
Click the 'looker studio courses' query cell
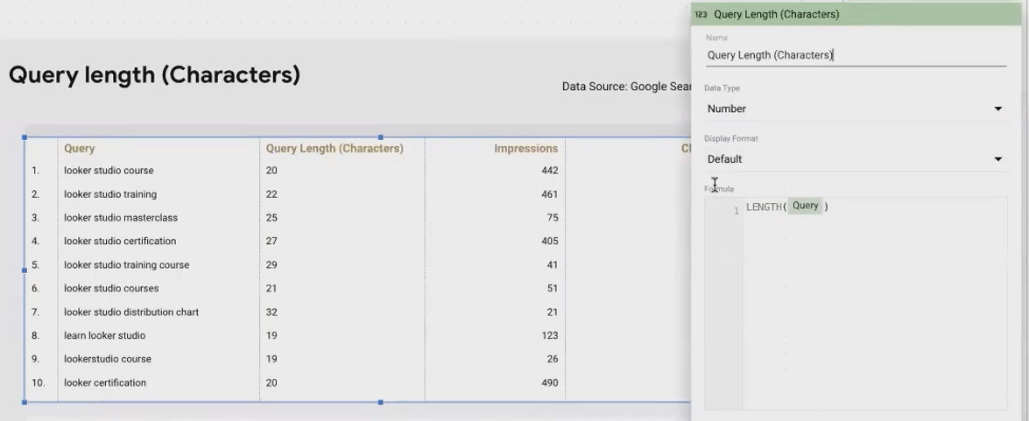(111, 289)
